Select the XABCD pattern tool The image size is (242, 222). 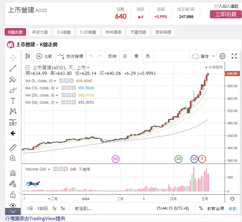pos(13,111)
